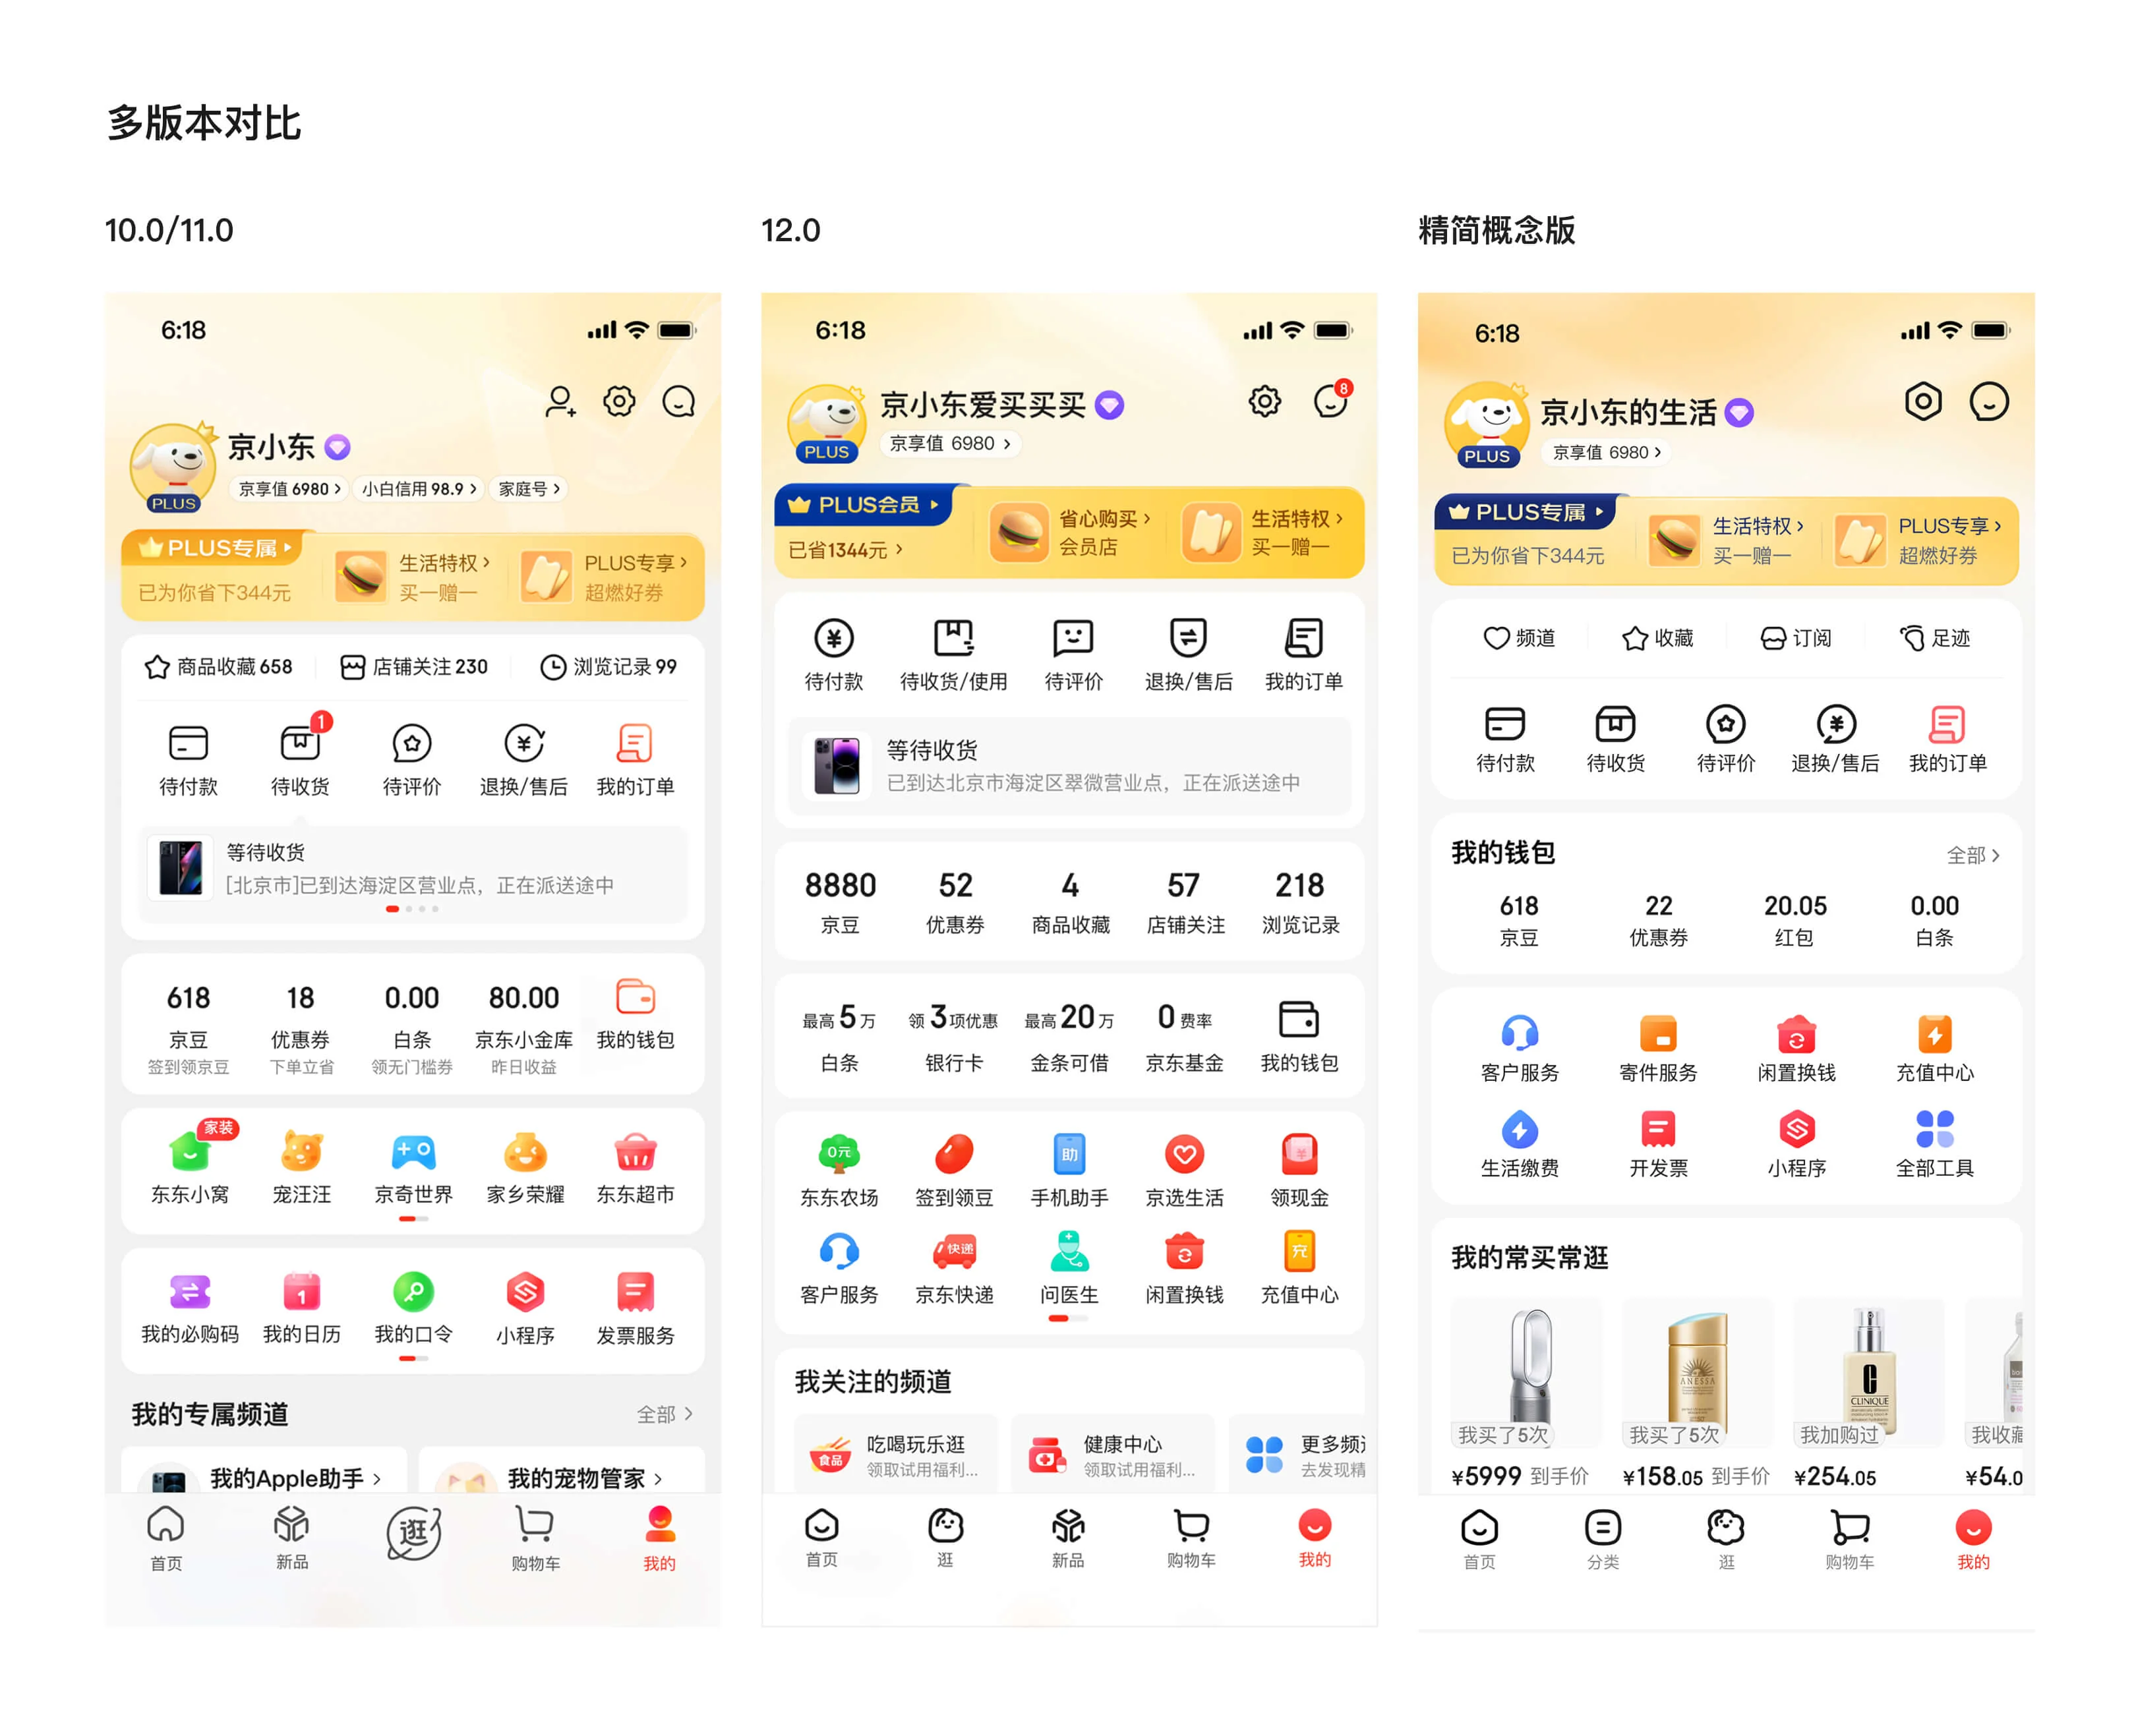Expand 京享值 6980 chip in 12.0 header

pyautogui.click(x=950, y=443)
